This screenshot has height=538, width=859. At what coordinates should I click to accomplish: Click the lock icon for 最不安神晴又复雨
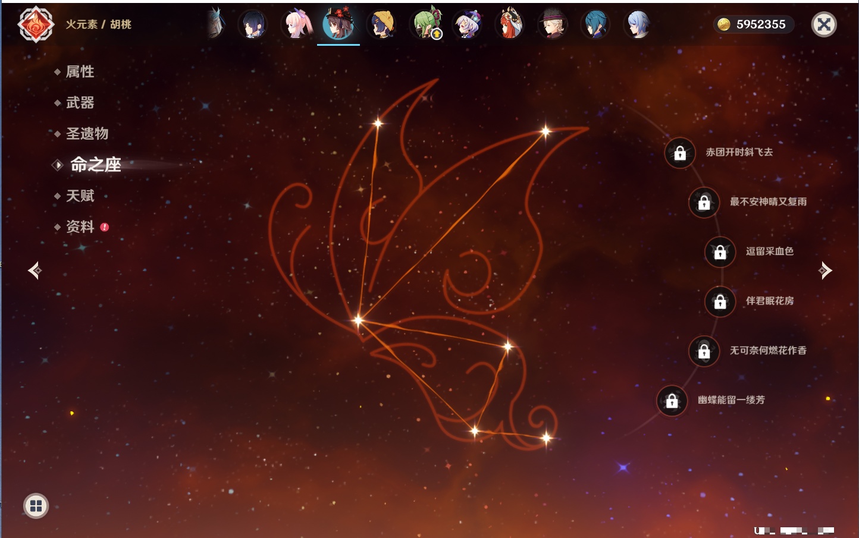coord(704,202)
